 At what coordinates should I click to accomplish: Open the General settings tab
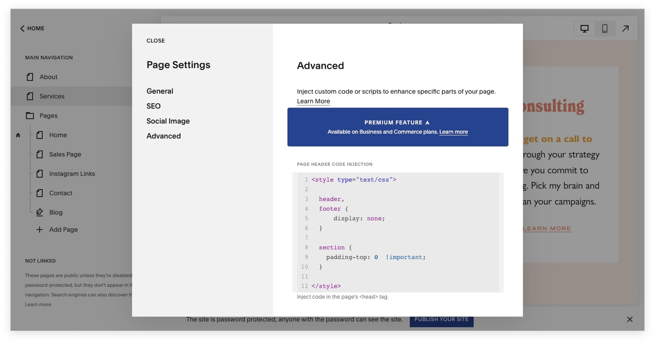point(160,91)
